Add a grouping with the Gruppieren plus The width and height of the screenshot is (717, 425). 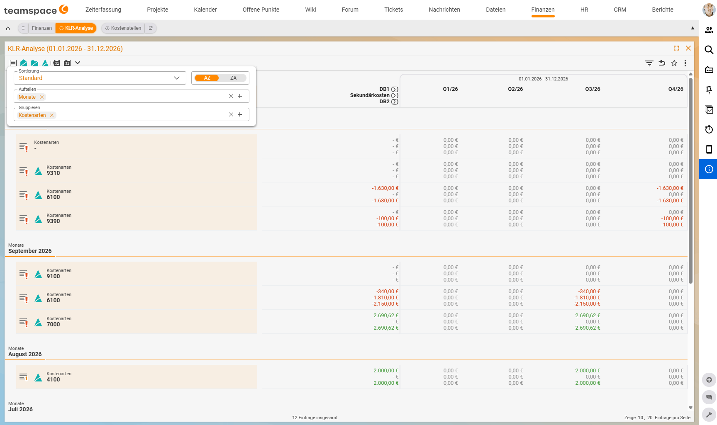coord(240,114)
